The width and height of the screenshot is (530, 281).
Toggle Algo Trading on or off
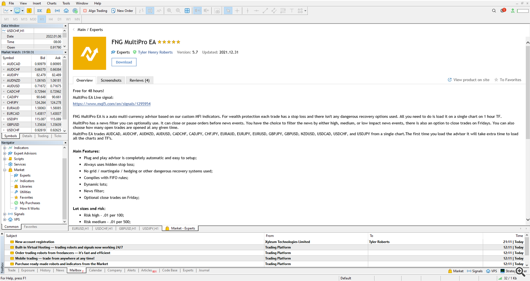coord(95,11)
